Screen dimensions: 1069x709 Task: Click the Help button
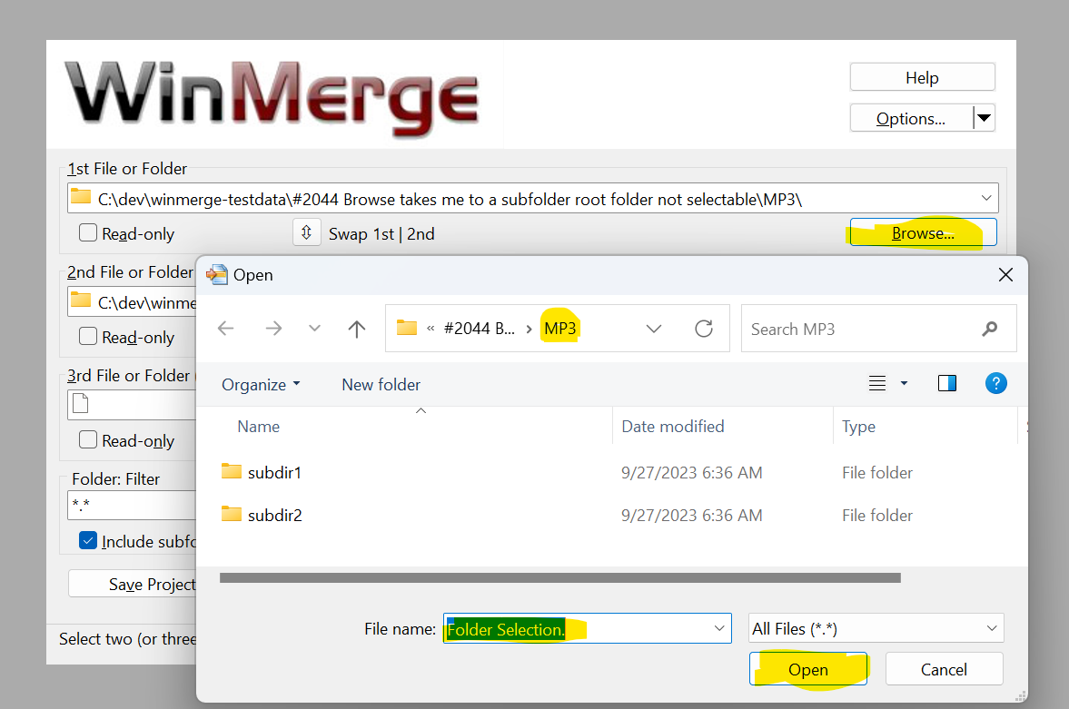[x=922, y=77]
